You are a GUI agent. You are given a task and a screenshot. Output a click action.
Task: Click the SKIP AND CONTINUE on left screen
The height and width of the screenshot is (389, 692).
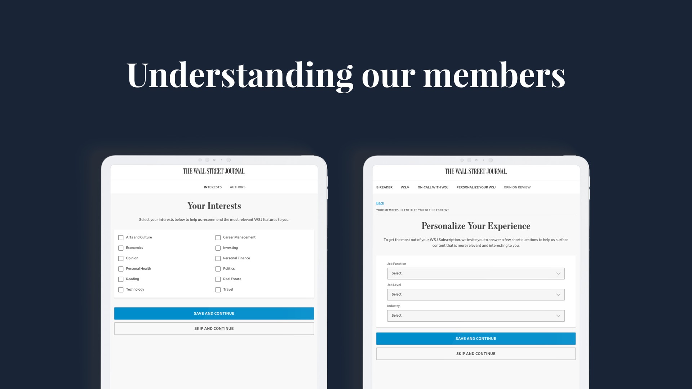point(214,328)
